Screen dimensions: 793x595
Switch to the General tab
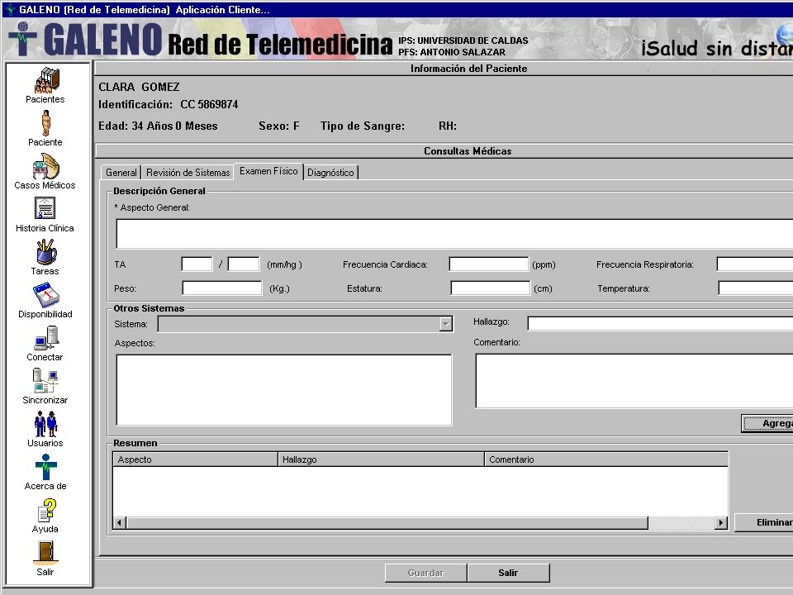point(121,173)
